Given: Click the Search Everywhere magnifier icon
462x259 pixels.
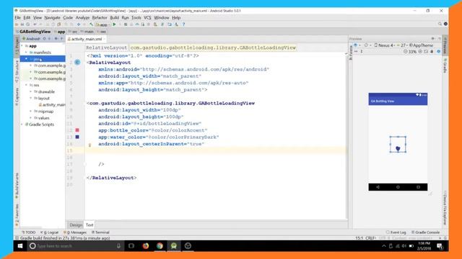Looking at the screenshot, I should pyautogui.click(x=440, y=24).
